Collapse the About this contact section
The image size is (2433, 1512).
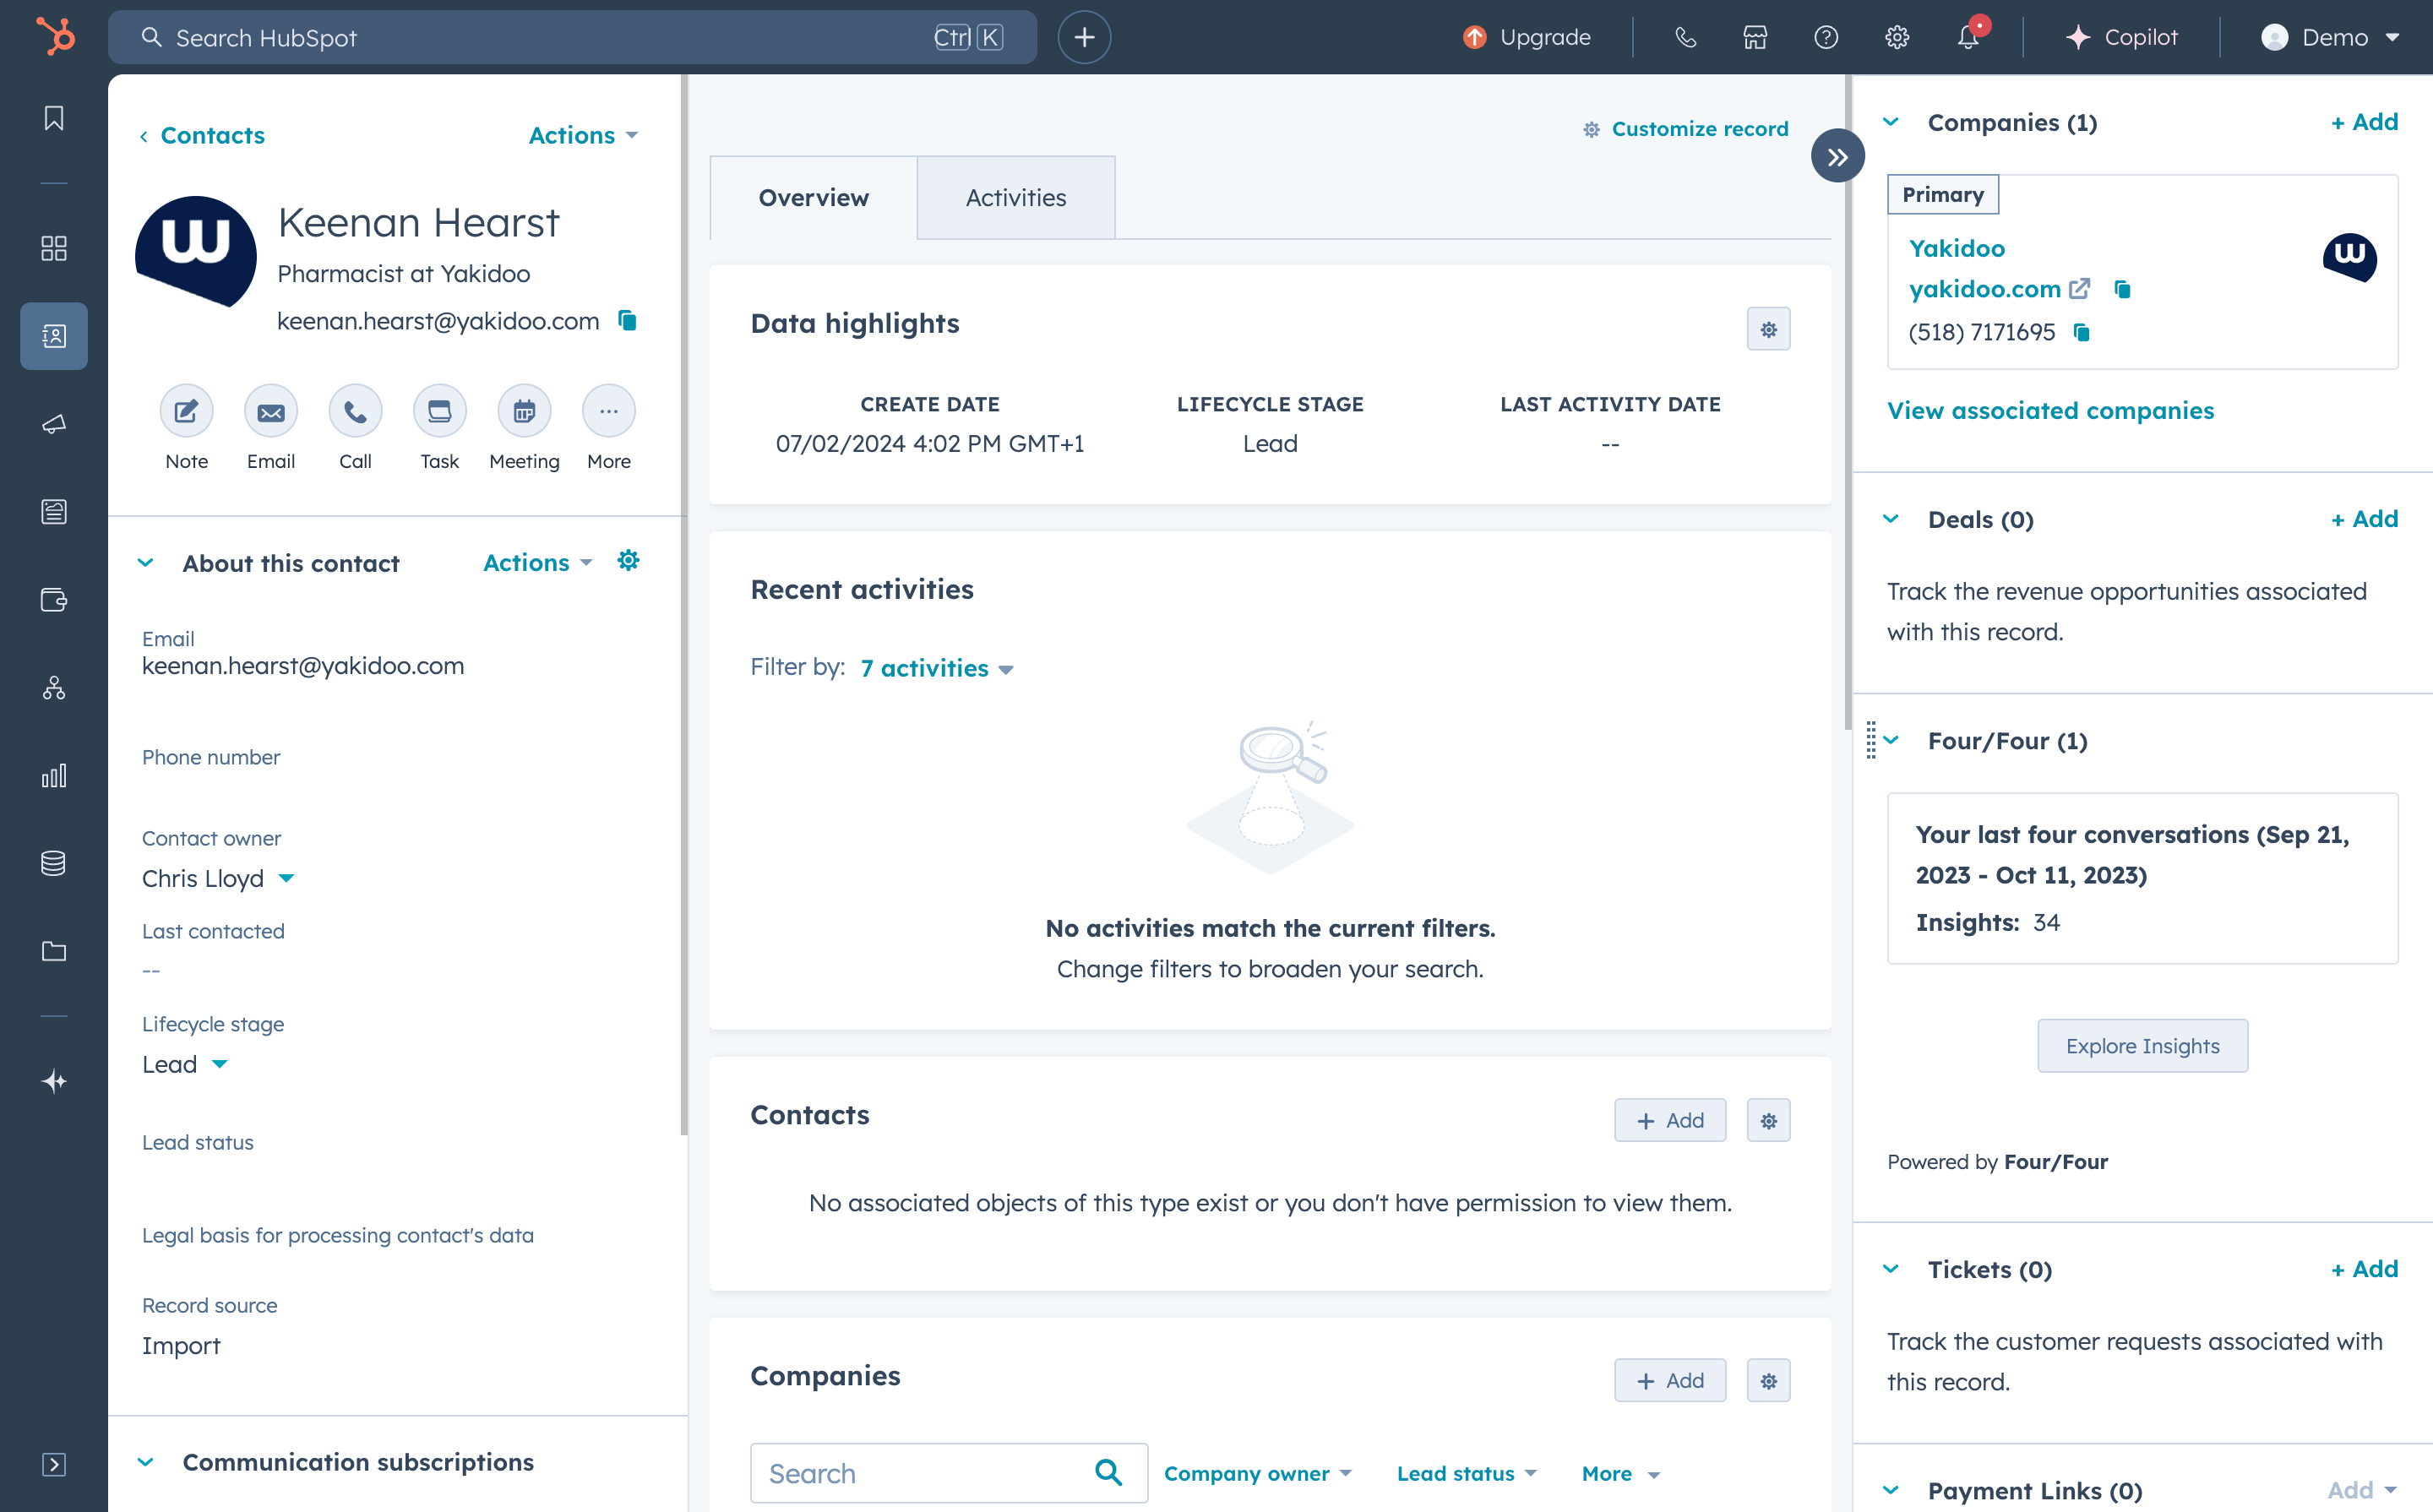[146, 563]
